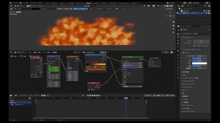Open the ブラシ (Brush) settings dropdown
The width and height of the screenshot is (220, 123).
click(92, 9)
